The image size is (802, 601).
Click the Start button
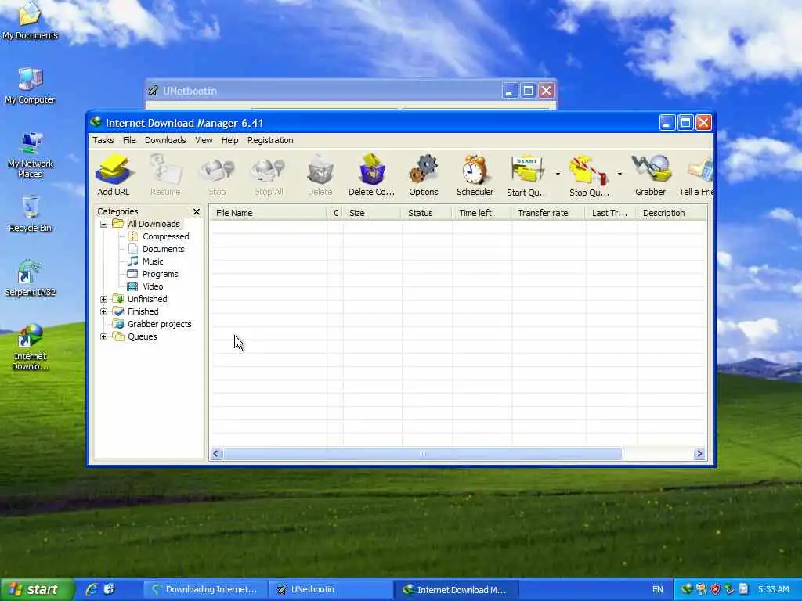(37, 589)
